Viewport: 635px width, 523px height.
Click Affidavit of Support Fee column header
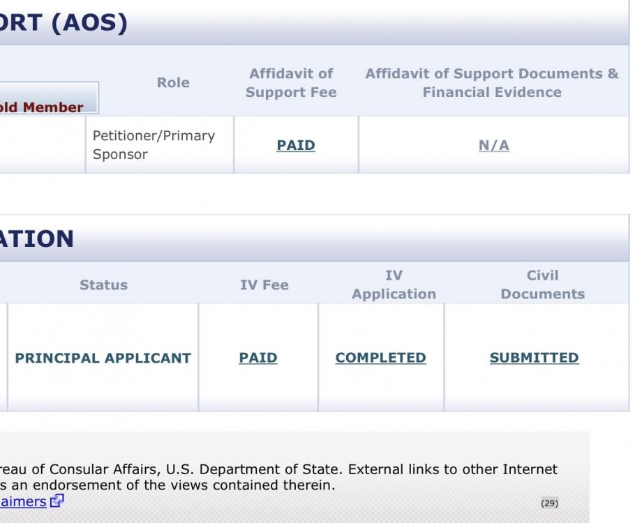[x=291, y=82]
